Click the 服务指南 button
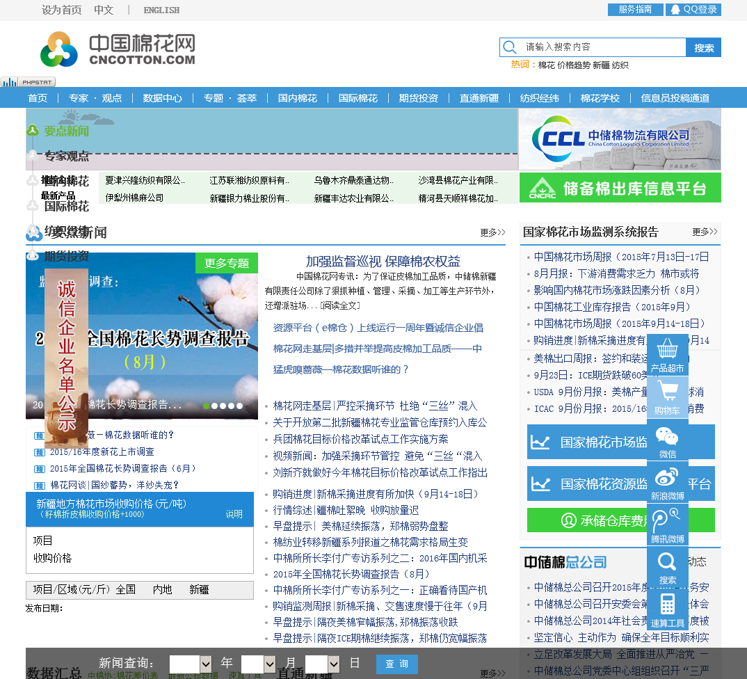The width and height of the screenshot is (747, 679). pyautogui.click(x=636, y=10)
